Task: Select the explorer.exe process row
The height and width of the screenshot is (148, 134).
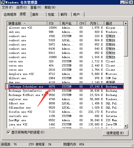Action: coord(65,99)
